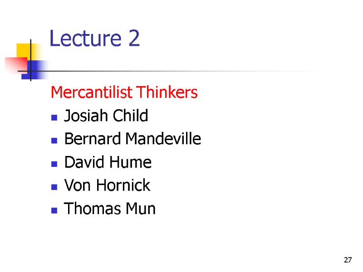Click the word "Mandeville" in the list
Viewport: 363px width, 272px height.
(163, 139)
